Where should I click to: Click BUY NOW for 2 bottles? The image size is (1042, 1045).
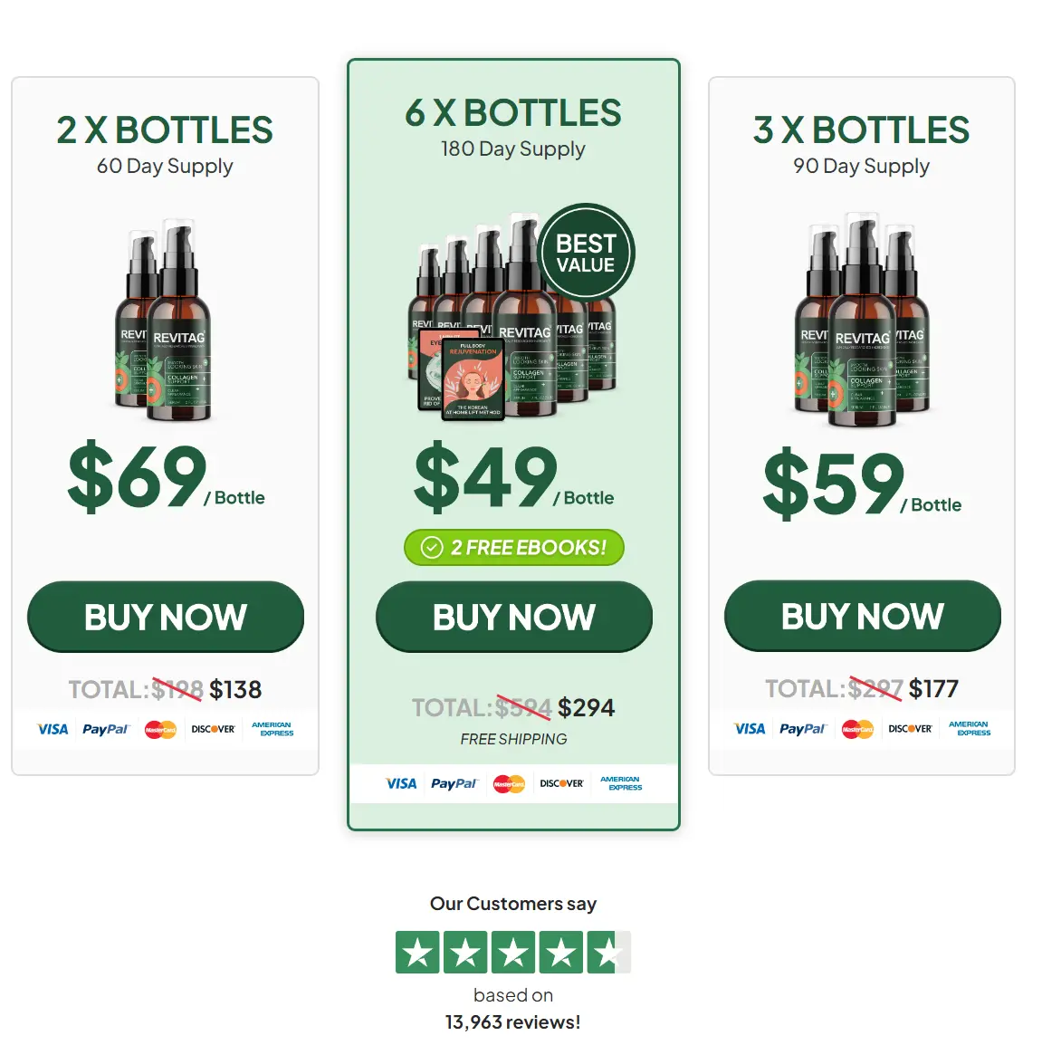pyautogui.click(x=166, y=617)
